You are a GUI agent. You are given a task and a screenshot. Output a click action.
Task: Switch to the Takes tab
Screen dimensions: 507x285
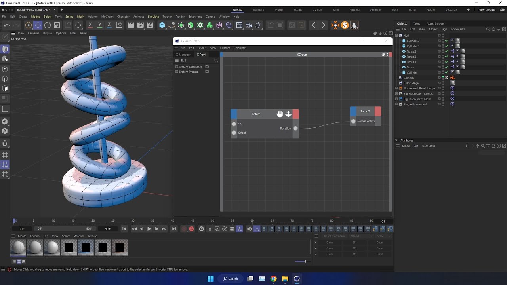tap(416, 23)
